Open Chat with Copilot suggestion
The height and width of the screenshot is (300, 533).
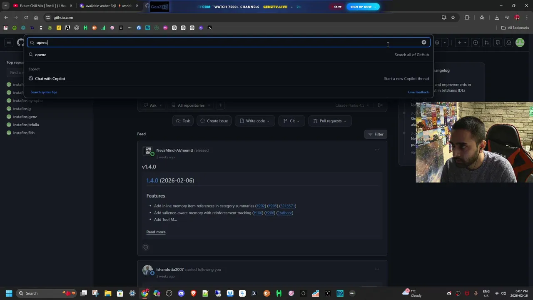pos(228,78)
